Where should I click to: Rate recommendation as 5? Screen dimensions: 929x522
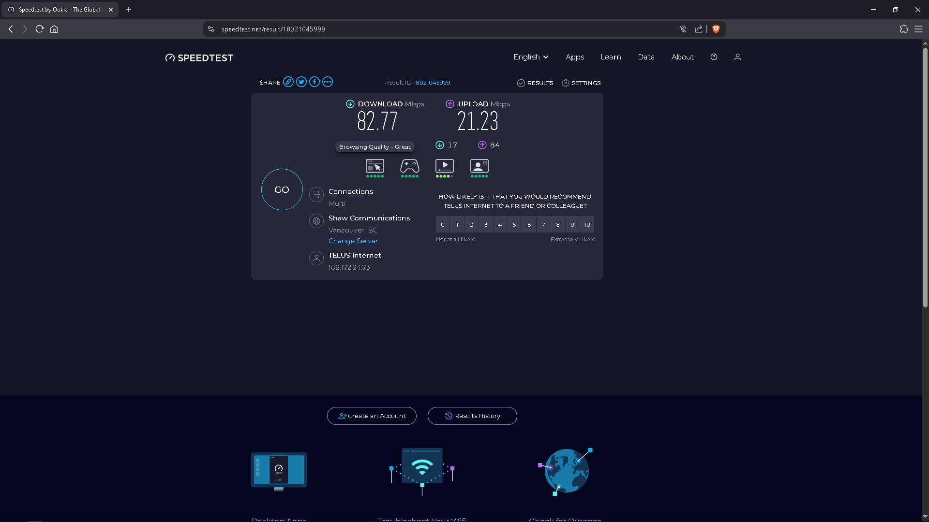click(x=514, y=225)
